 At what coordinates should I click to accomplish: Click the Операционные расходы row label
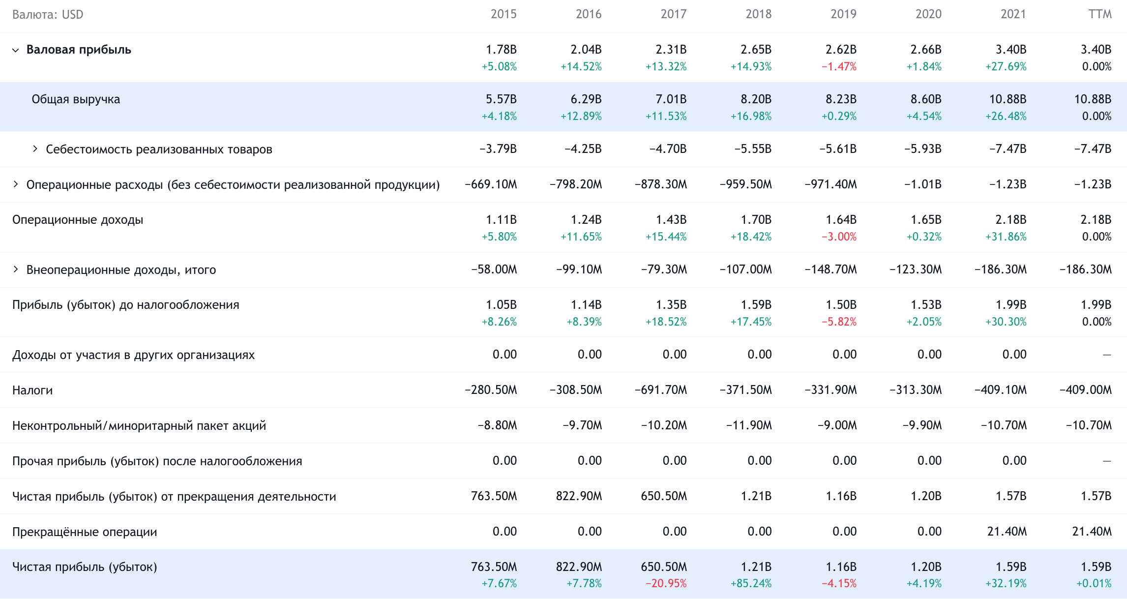tap(233, 185)
